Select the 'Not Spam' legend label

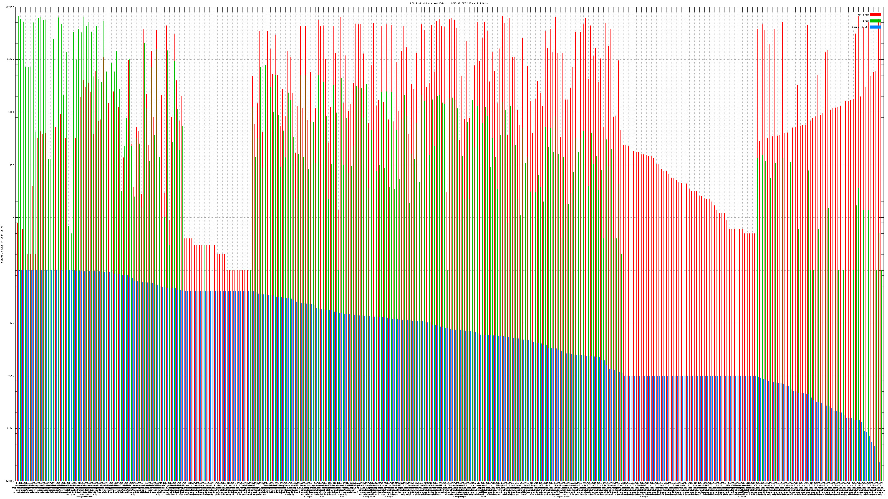click(x=863, y=15)
